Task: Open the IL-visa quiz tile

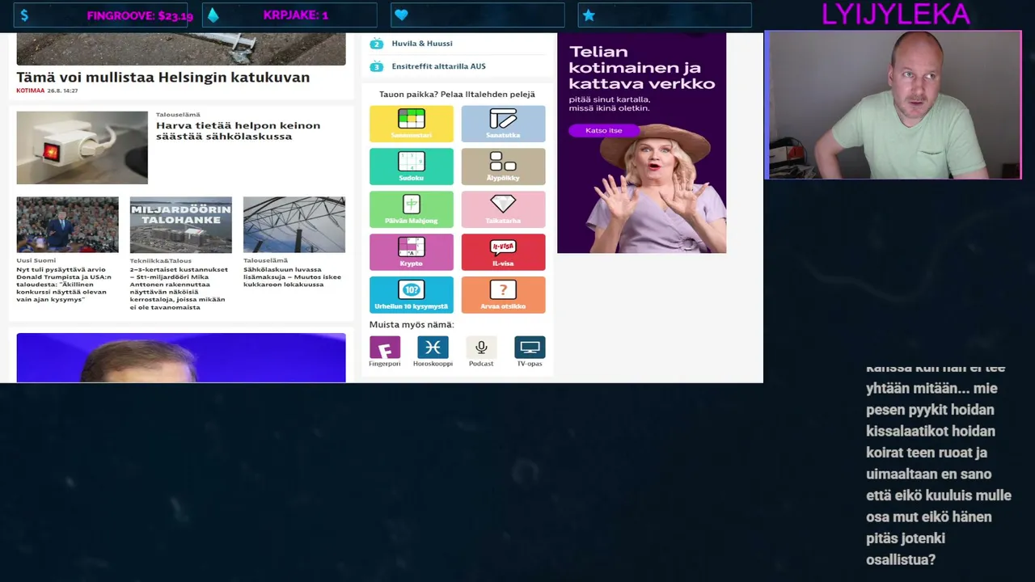Action: (503, 252)
